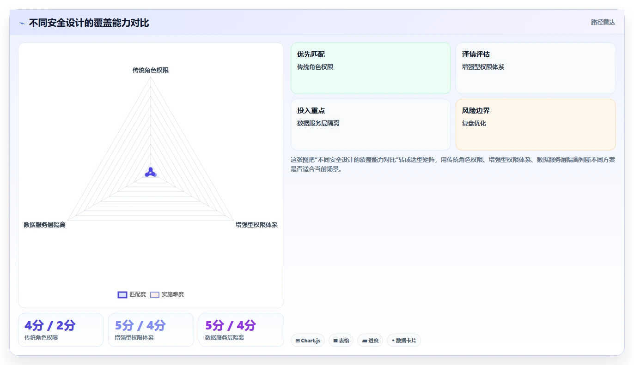
Task: Select the 数据卡片 tag chip
Action: [x=404, y=341]
